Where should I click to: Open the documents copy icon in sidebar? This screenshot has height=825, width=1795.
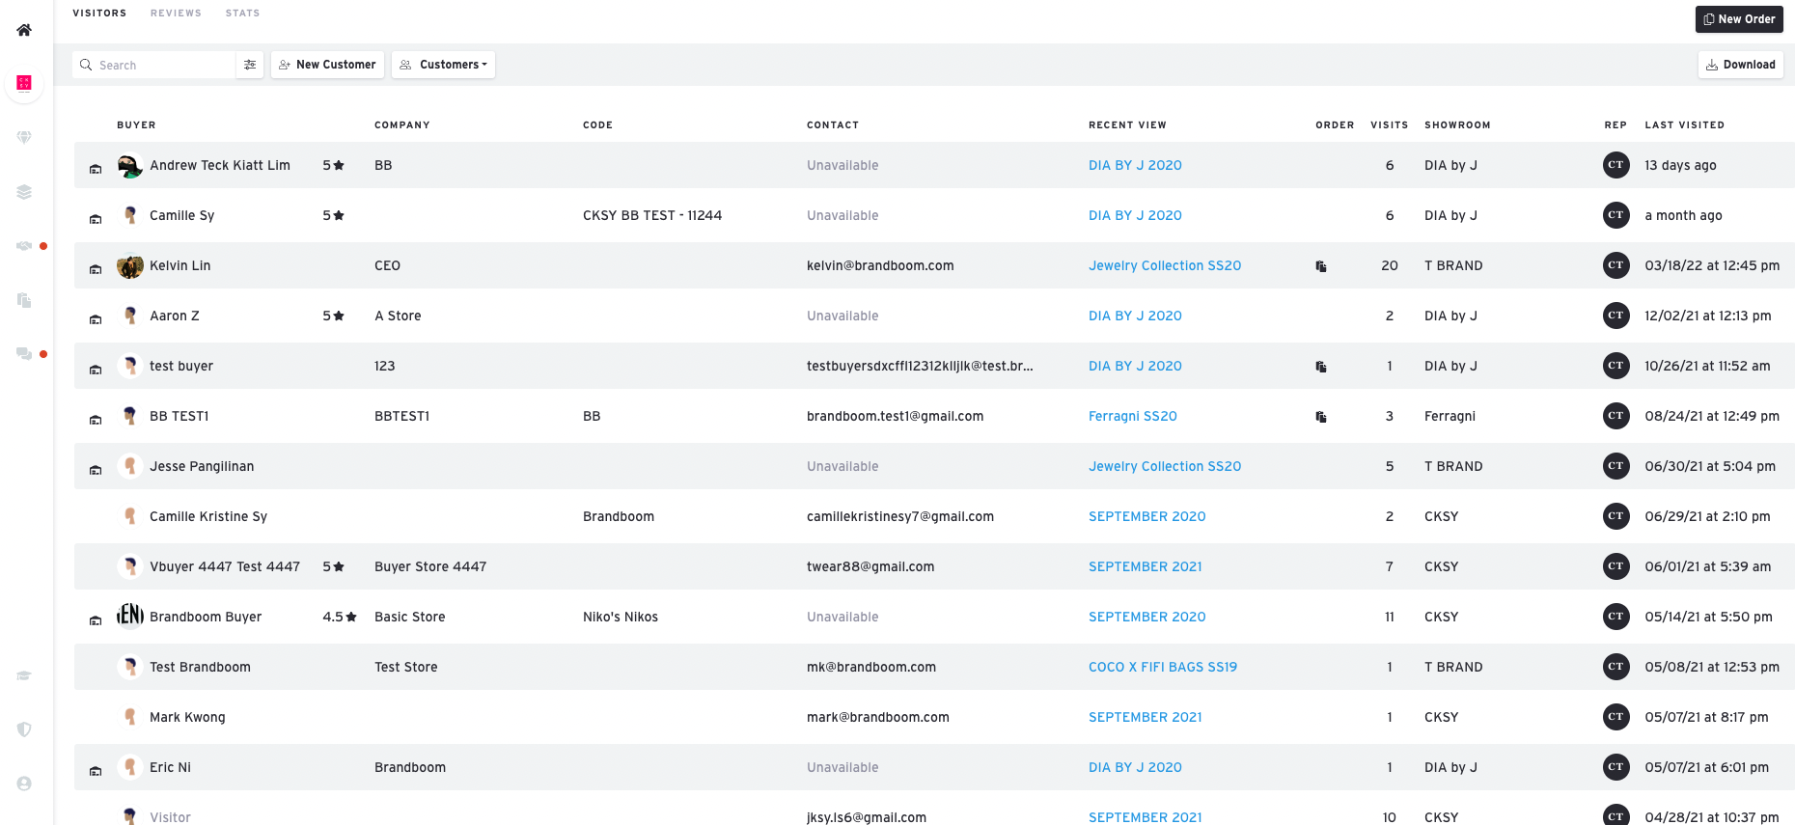coord(24,300)
